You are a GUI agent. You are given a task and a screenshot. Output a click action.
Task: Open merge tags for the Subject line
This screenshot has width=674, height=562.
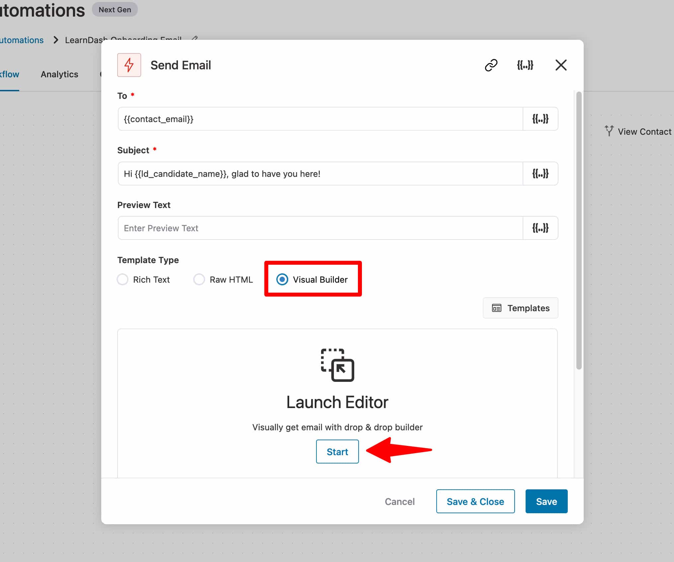pyautogui.click(x=541, y=174)
